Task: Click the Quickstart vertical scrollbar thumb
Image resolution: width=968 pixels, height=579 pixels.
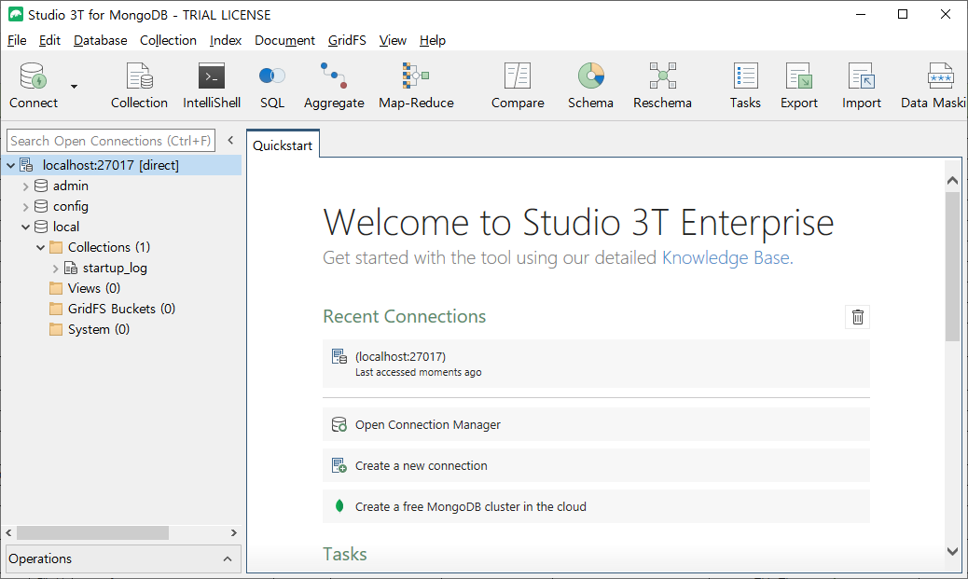Action: (952, 266)
